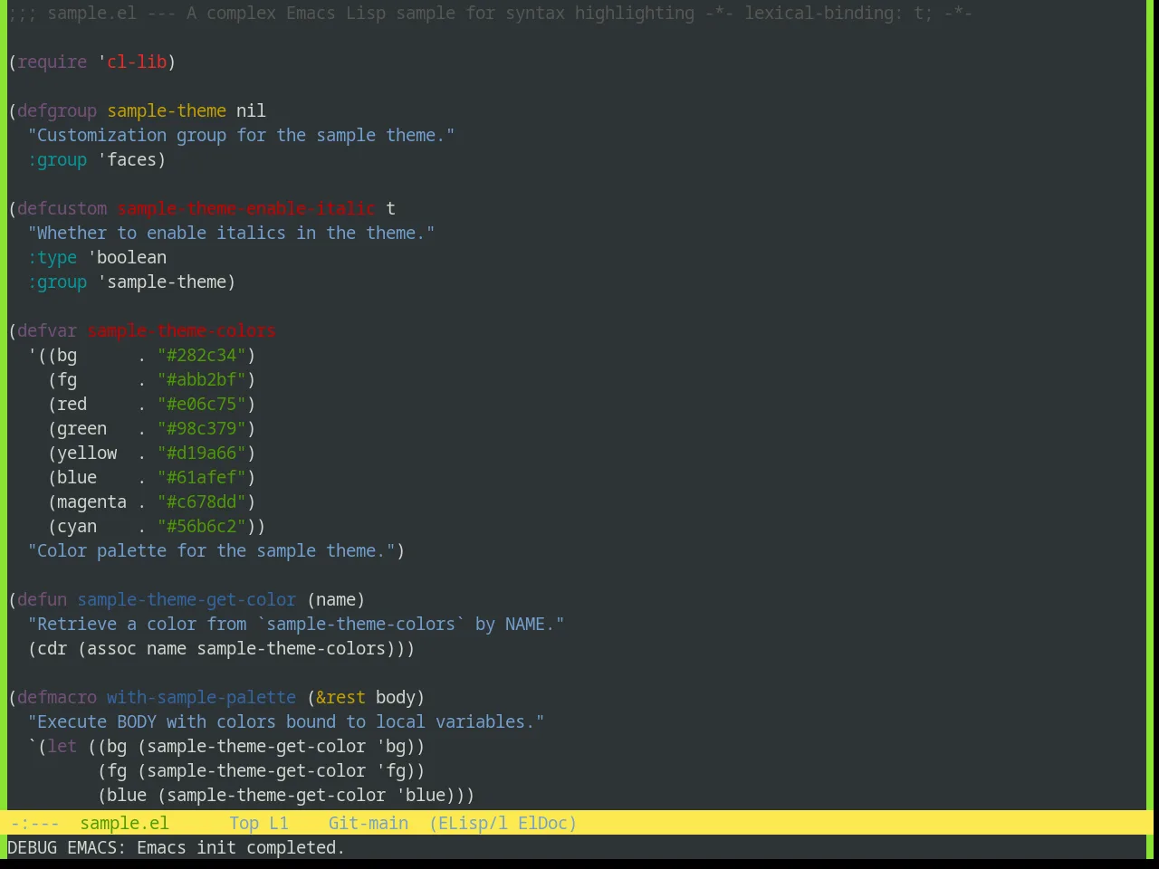Click the function name 'sample-theme-get-color' after defun
Viewport: 1159px width, 869px height.
pos(187,599)
